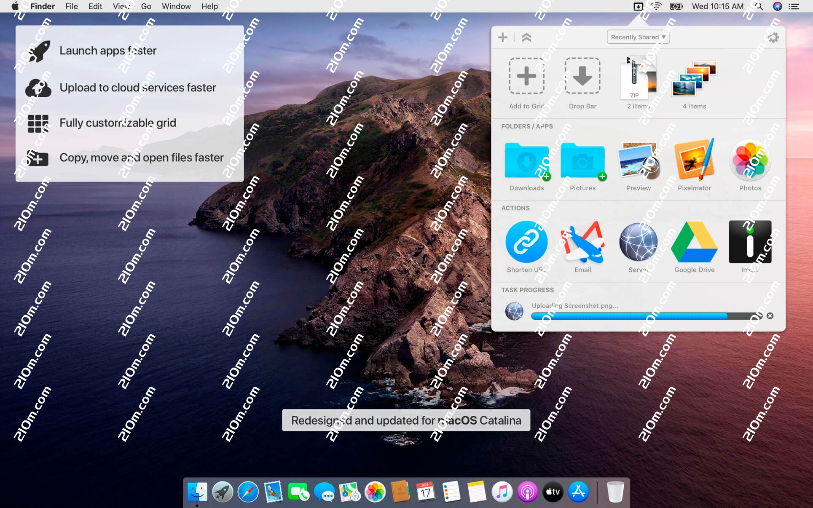Open the File menu

coord(72,6)
